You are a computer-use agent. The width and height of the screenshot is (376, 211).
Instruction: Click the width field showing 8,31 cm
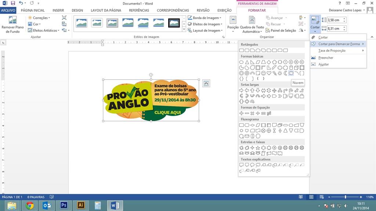pyautogui.click(x=335, y=29)
